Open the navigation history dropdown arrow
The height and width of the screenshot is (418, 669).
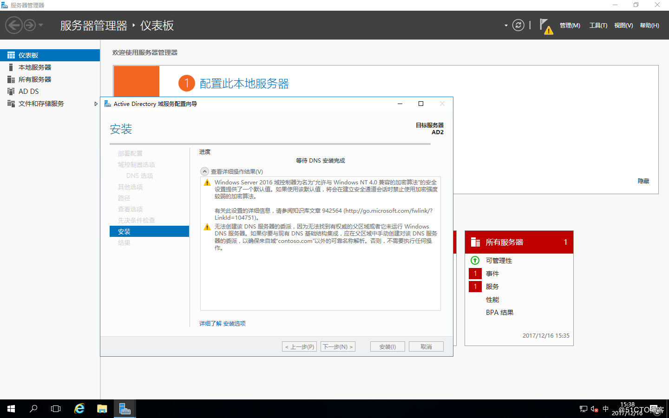41,25
